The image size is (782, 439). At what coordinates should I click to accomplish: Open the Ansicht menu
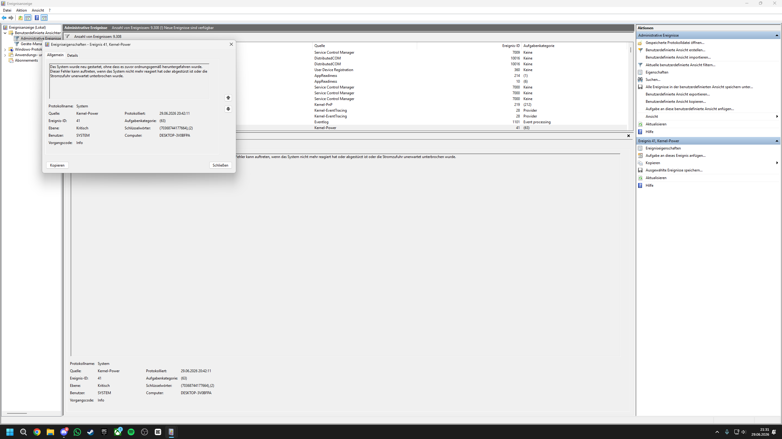[x=38, y=10]
